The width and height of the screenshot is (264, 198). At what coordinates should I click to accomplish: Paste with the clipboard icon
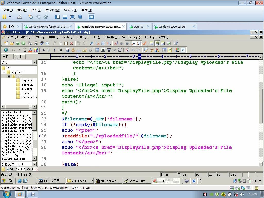click(66, 43)
